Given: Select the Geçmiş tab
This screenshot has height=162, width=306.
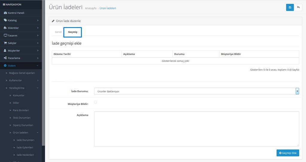Looking at the screenshot, I should pyautogui.click(x=73, y=32).
